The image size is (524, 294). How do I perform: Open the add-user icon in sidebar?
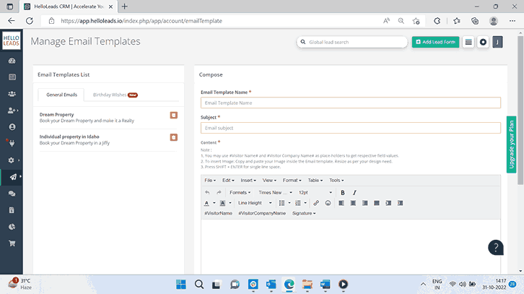pyautogui.click(x=12, y=111)
